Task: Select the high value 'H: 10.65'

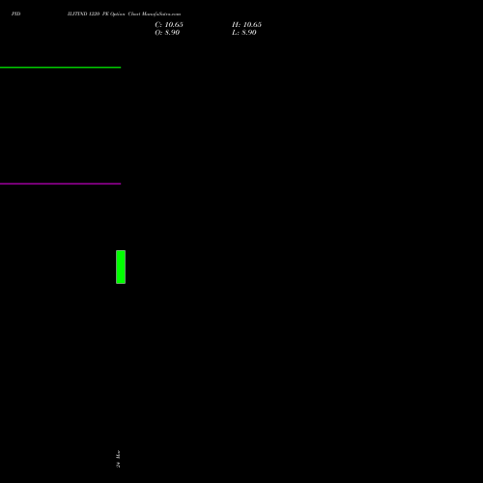Action: tap(246, 25)
